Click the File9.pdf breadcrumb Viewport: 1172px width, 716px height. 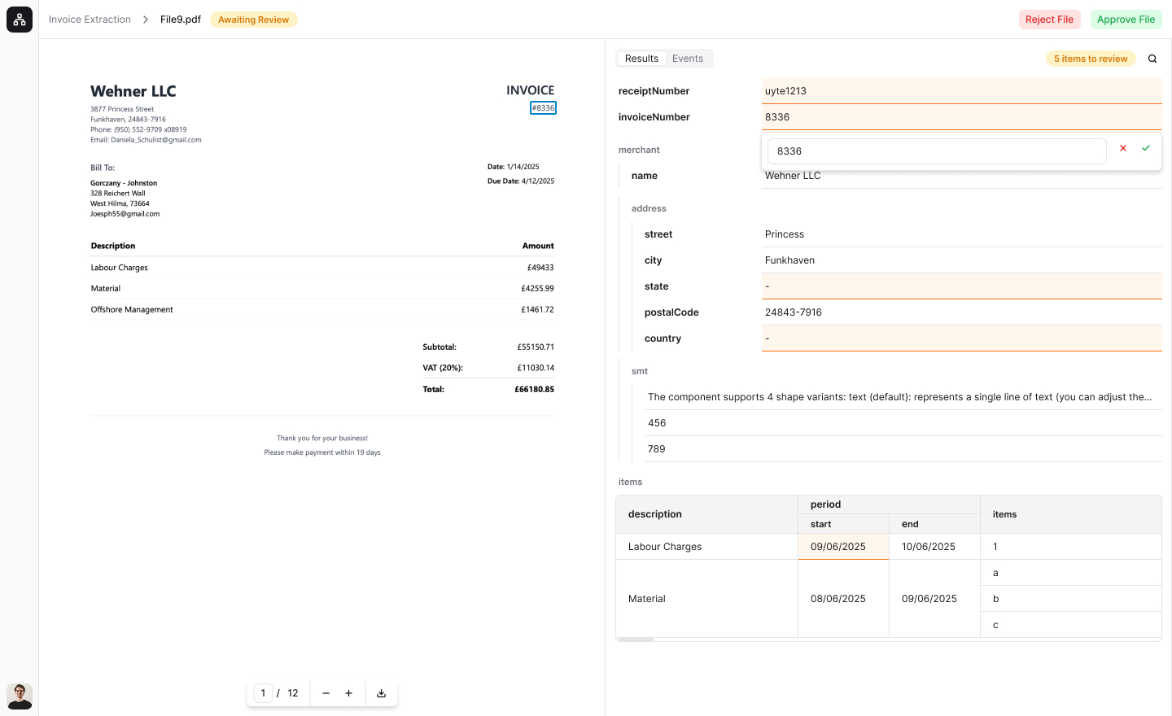[181, 20]
